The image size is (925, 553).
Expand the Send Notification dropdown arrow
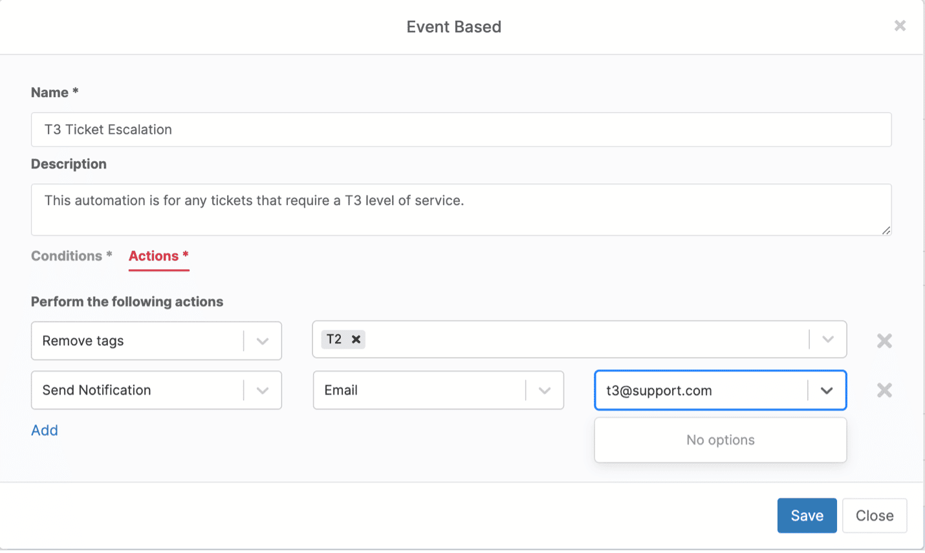pyautogui.click(x=263, y=390)
